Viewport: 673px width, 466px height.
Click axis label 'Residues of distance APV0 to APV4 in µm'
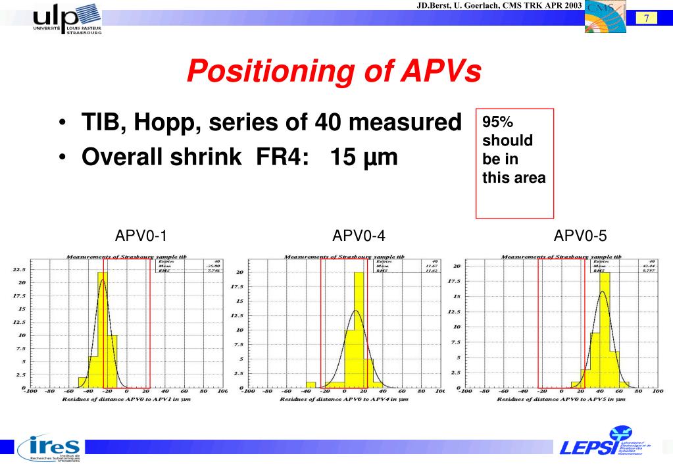tap(344, 400)
